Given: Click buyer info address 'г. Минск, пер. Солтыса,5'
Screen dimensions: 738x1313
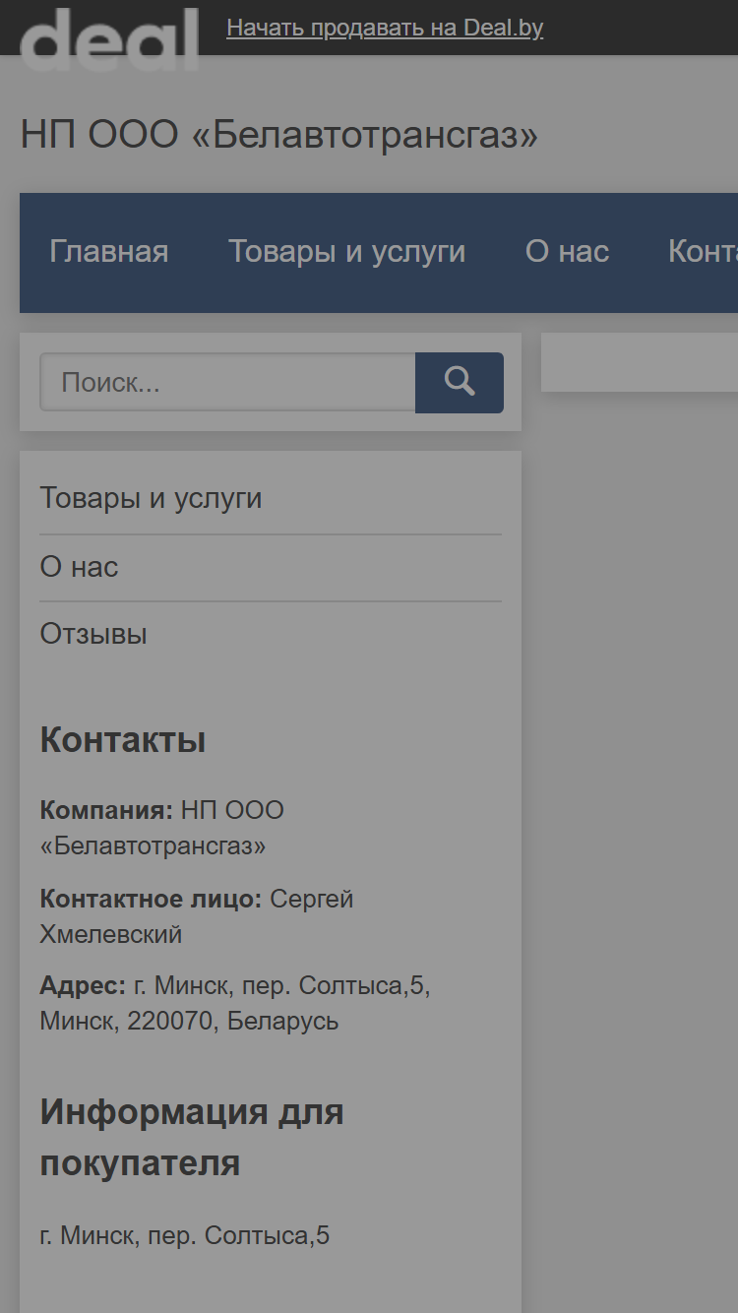Looking at the screenshot, I should click(x=185, y=1235).
